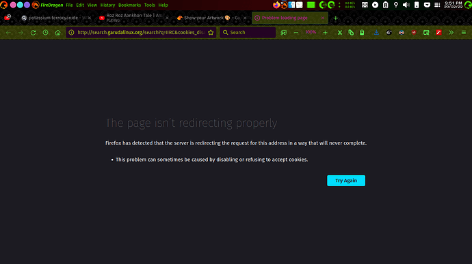Open a new tab
Image resolution: width=472 pixels, height=264 pixels.
pos(336,18)
